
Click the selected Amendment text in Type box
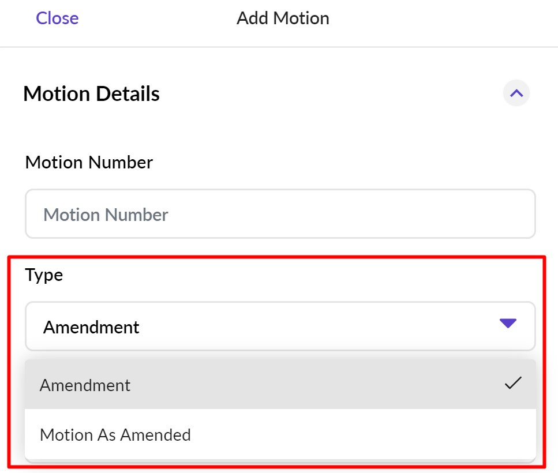coord(91,327)
